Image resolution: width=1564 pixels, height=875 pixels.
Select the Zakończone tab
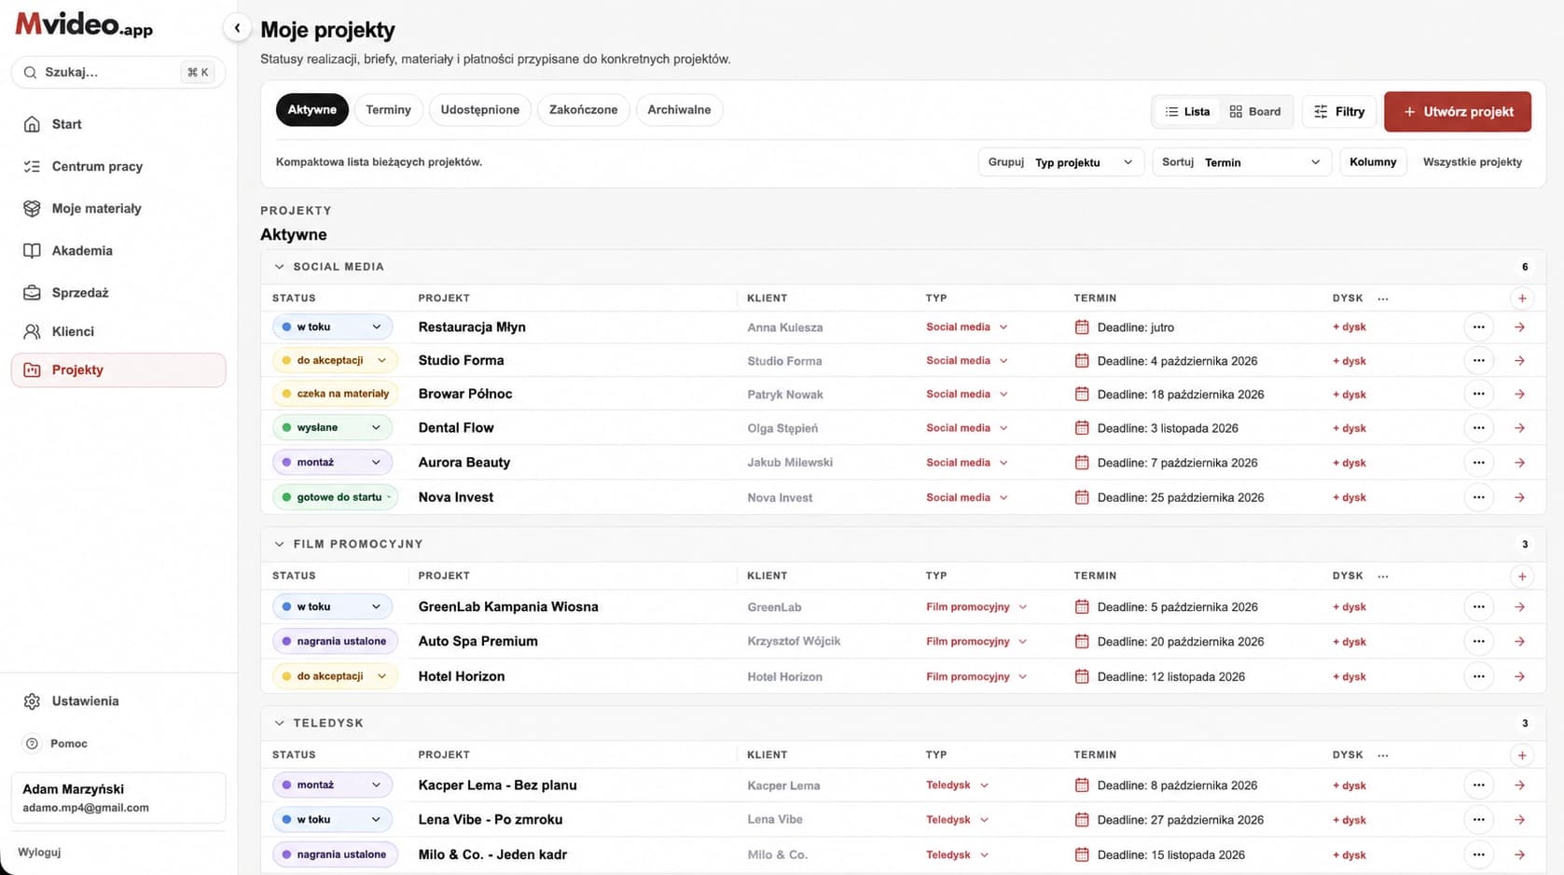pyautogui.click(x=583, y=110)
